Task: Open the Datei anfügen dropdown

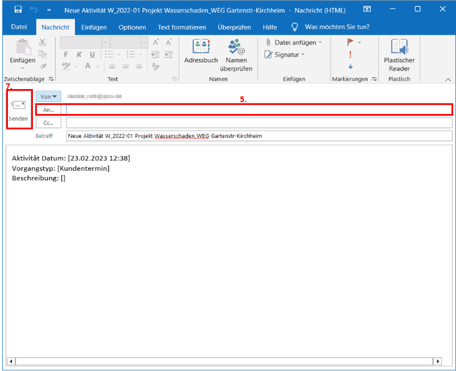Action: [294, 43]
